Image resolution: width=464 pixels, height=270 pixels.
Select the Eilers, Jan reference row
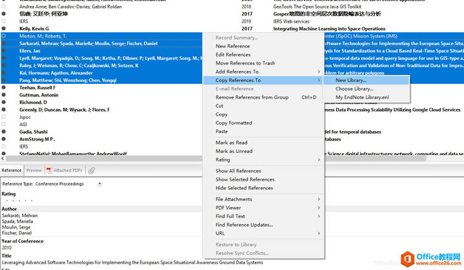[x=30, y=51]
